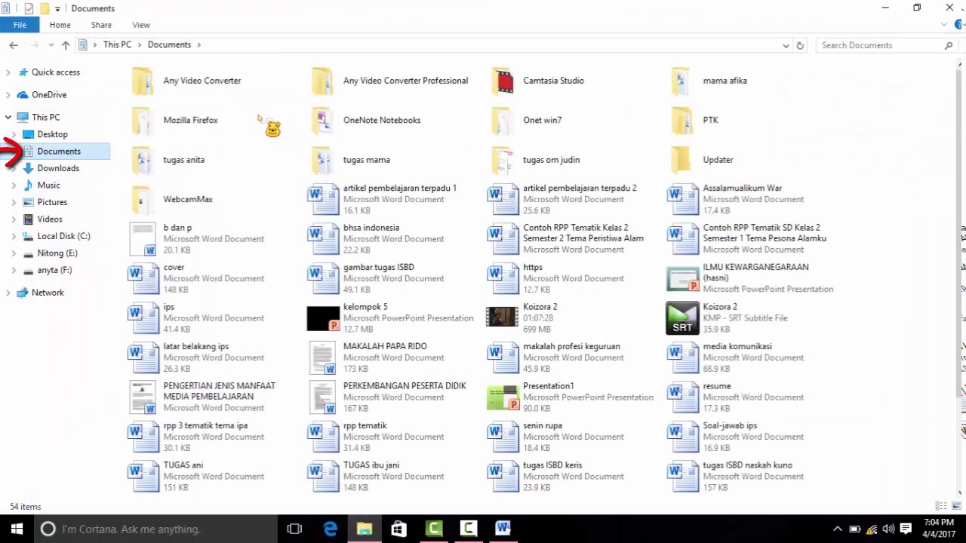
Task: Select the Koizora 2 video thumbnail
Action: tap(503, 318)
